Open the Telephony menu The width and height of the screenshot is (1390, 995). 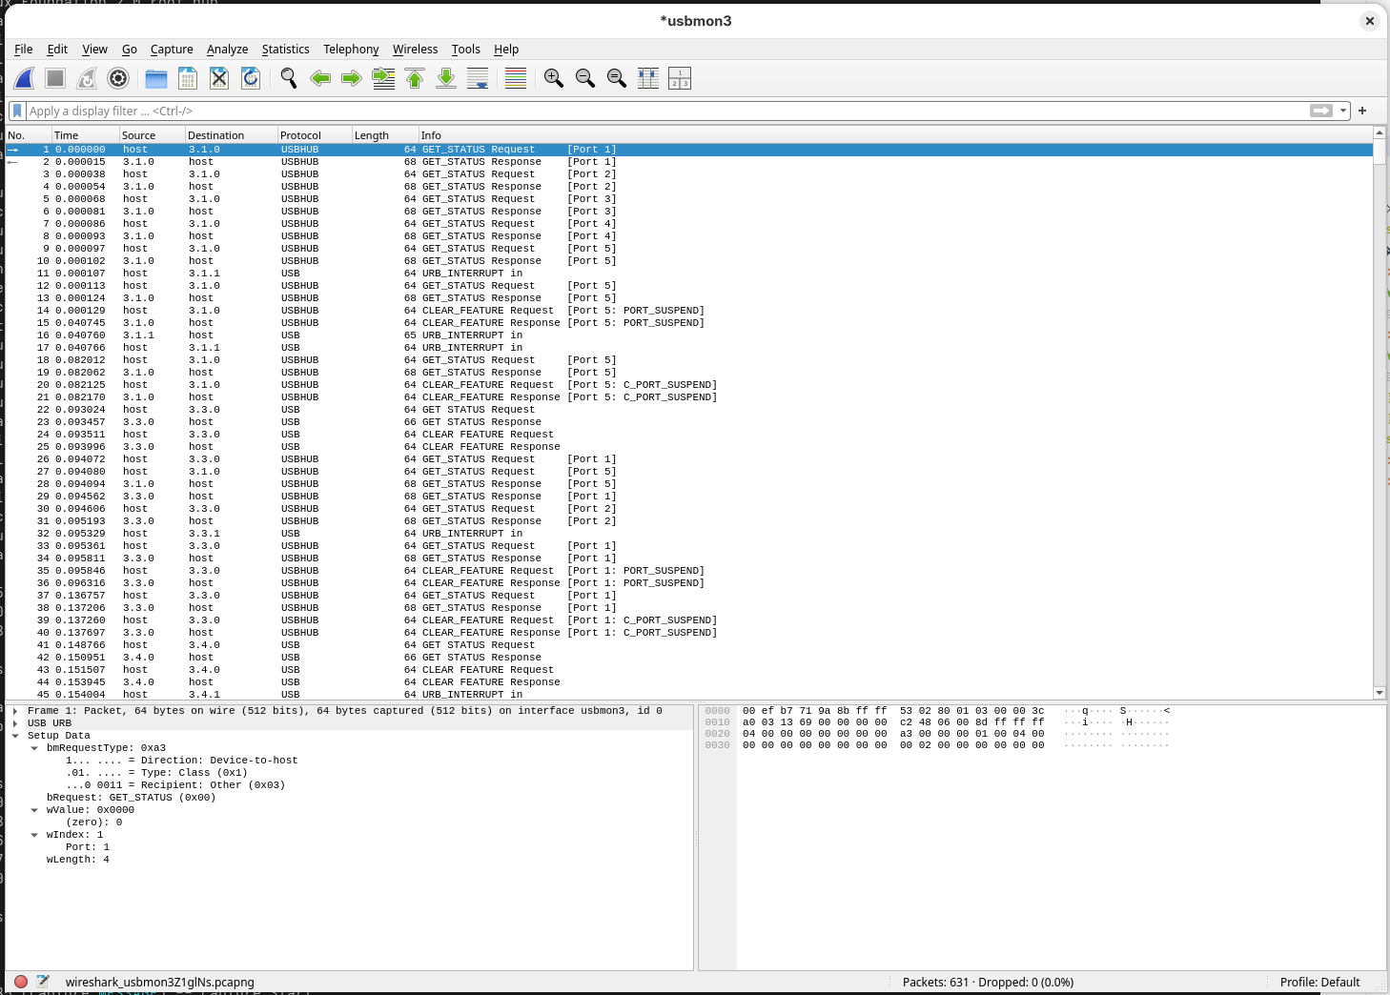[351, 49]
